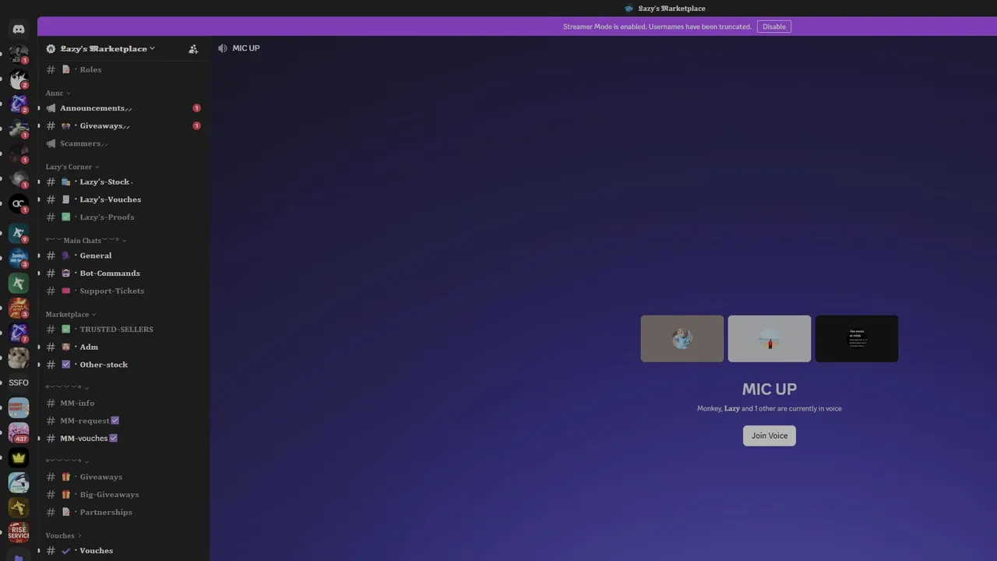Click the MIC UP heading above Join Voice
The width and height of the screenshot is (997, 561).
pos(770,389)
